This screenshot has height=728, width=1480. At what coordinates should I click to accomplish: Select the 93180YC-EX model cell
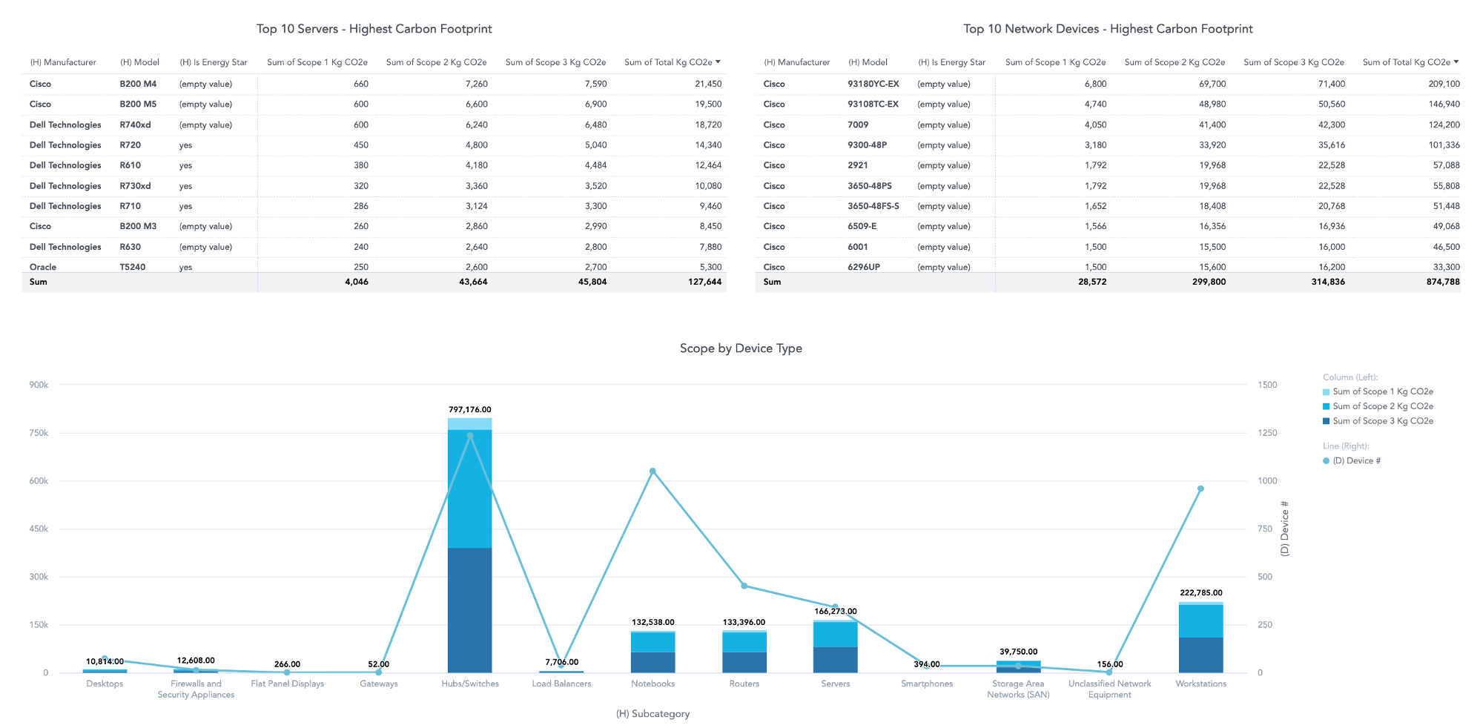pyautogui.click(x=873, y=84)
